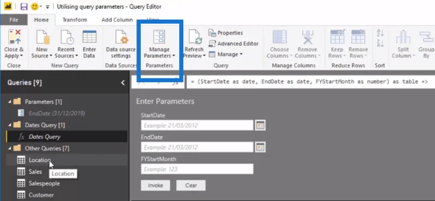Switch to the Add Column tab
Image resolution: width=435 pixels, height=201 pixels.
coord(117,20)
